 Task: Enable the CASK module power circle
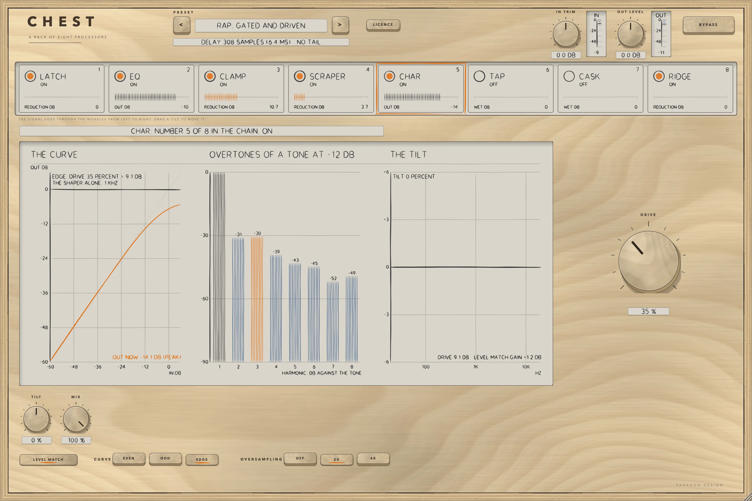click(x=569, y=76)
